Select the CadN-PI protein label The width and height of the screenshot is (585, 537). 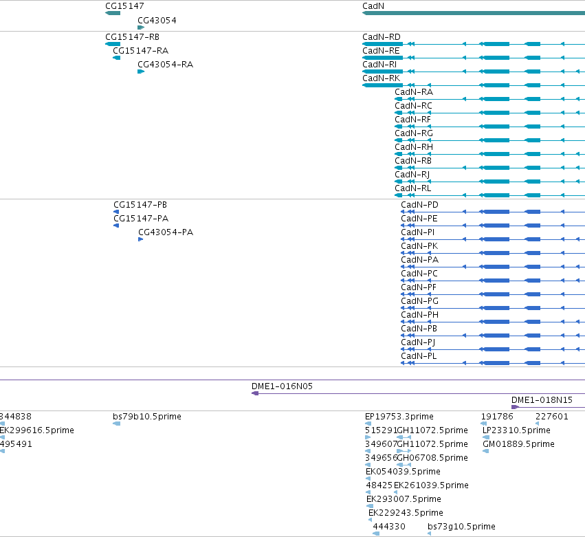coord(418,232)
